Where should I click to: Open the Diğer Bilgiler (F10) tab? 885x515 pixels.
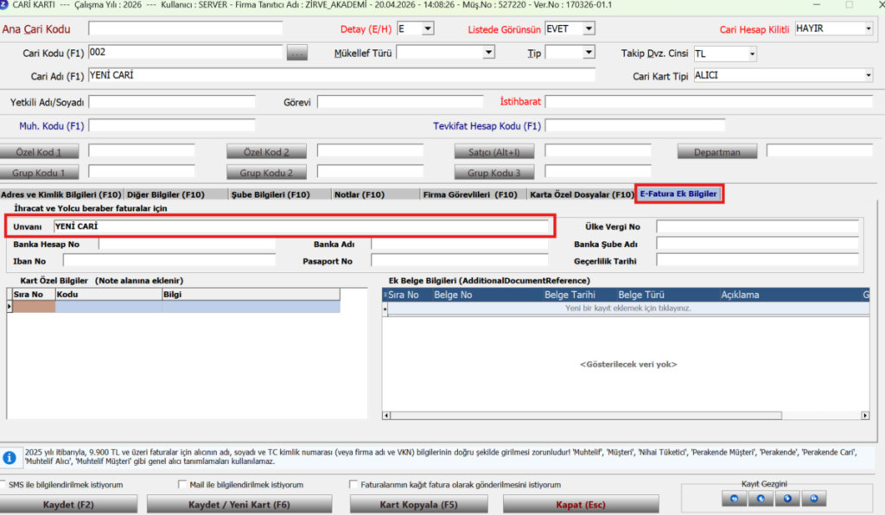165,194
